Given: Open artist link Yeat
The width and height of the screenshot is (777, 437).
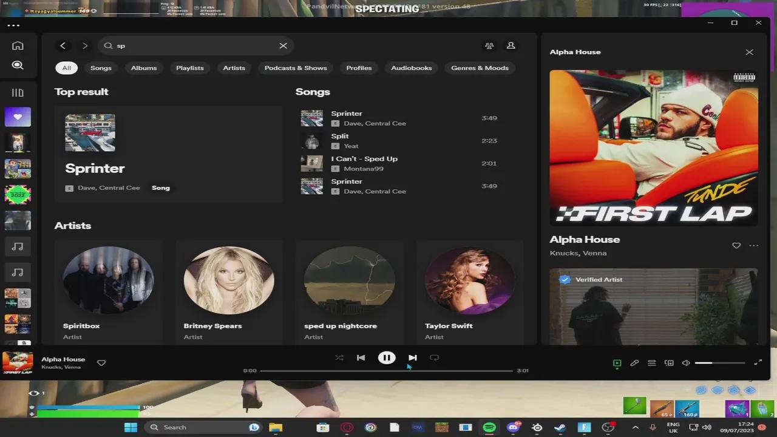Looking at the screenshot, I should (x=351, y=146).
